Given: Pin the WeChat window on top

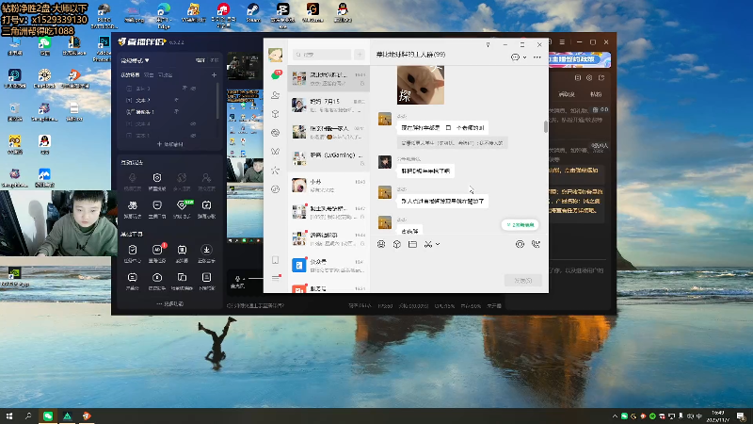Looking at the screenshot, I should coord(488,44).
